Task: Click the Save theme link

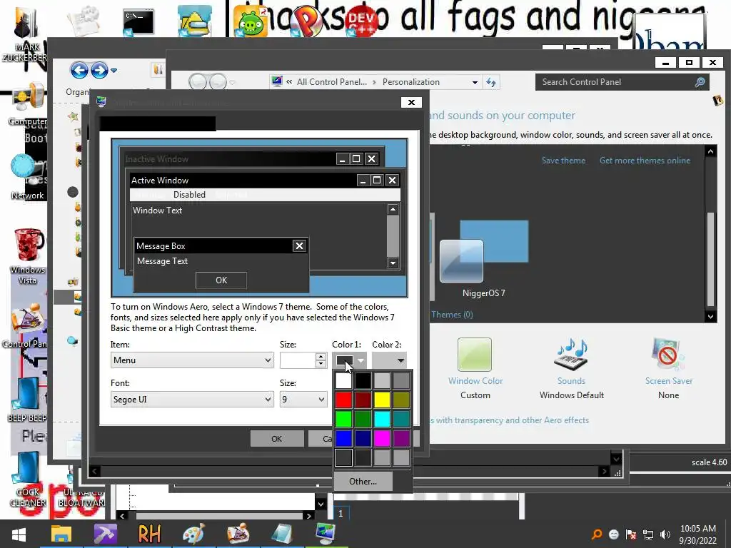Action: click(x=563, y=161)
